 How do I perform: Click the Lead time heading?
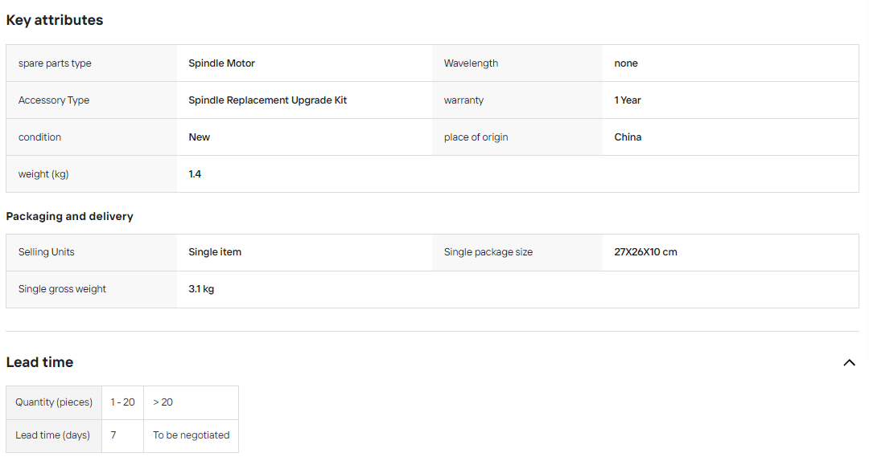tap(39, 362)
